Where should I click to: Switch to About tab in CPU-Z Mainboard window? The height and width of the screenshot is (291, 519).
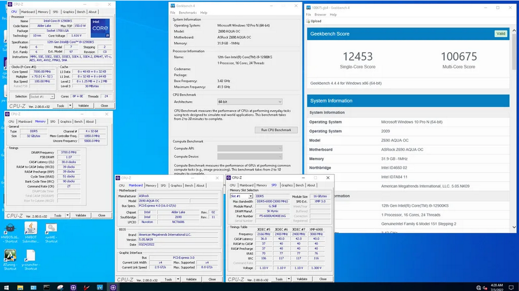click(200, 186)
